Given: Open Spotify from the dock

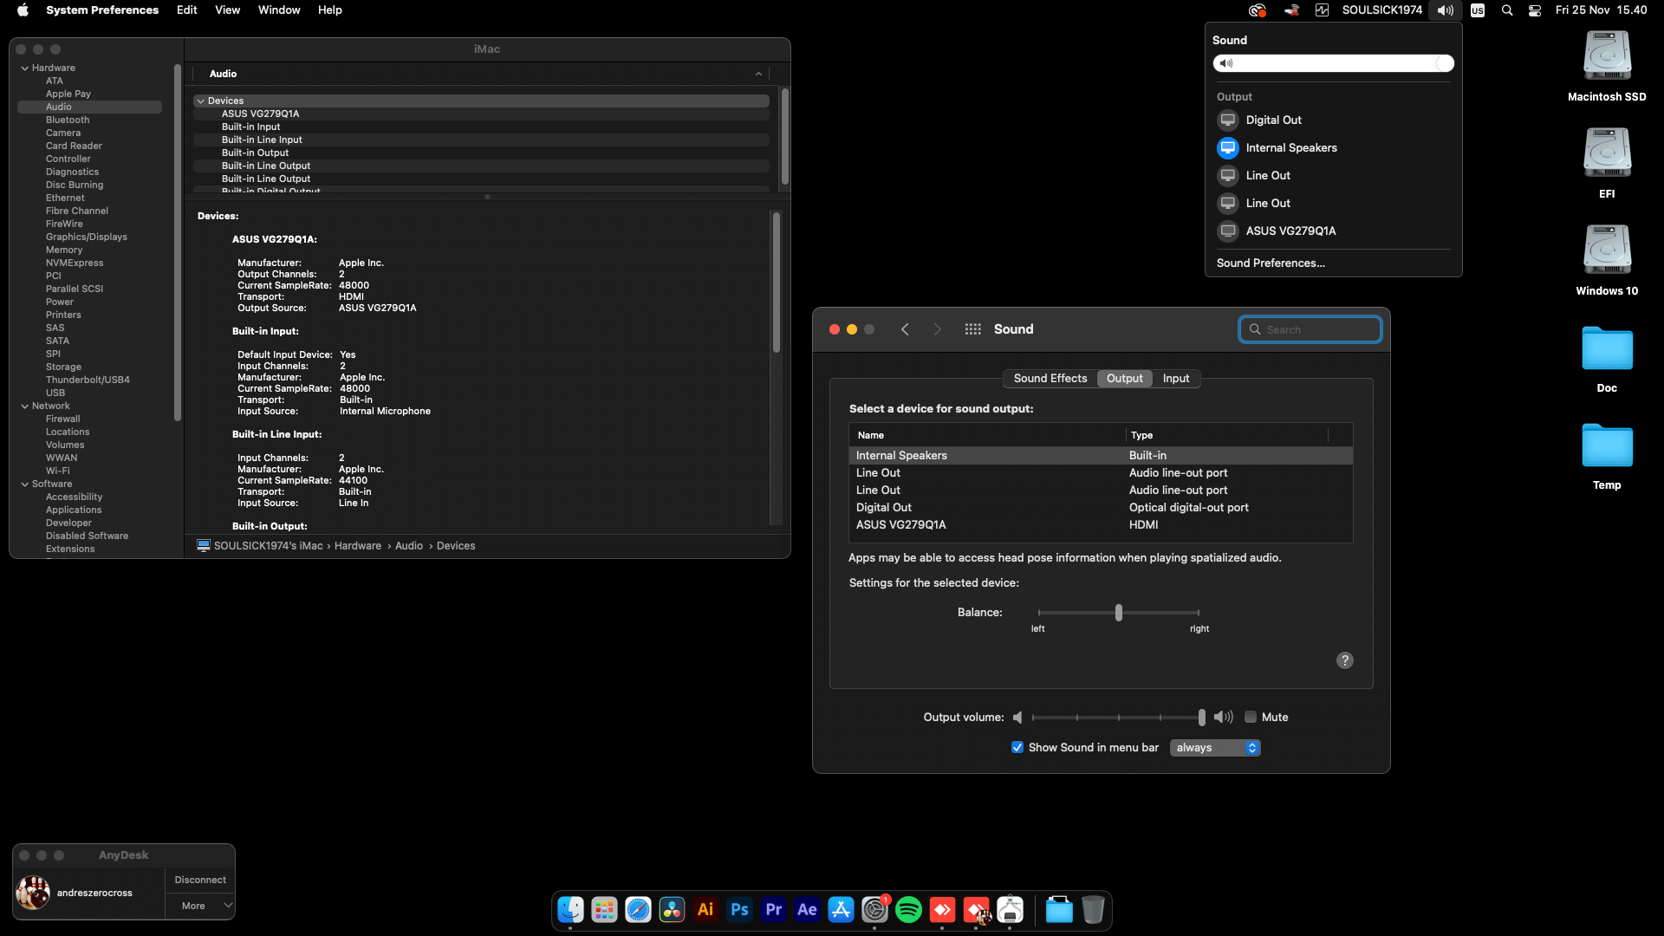Looking at the screenshot, I should 908,909.
